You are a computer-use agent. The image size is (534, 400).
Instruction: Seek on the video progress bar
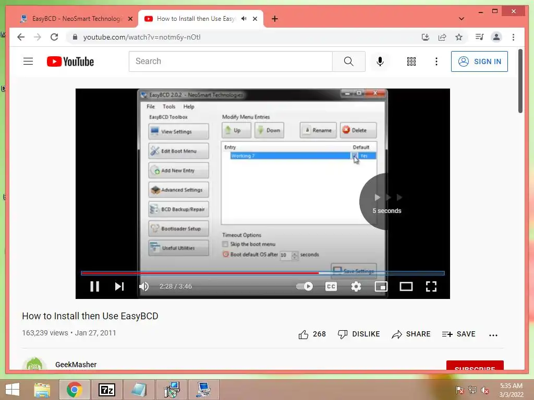pyautogui.click(x=263, y=273)
